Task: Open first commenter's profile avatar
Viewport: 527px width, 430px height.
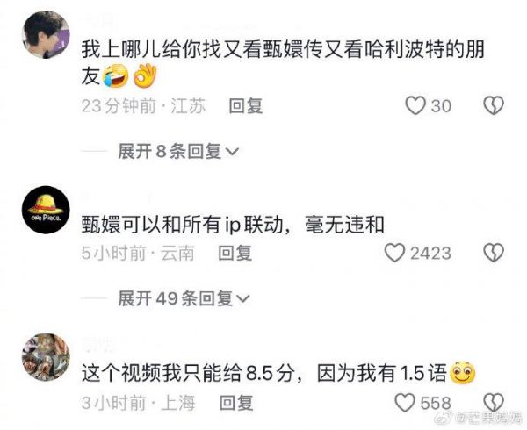Action: (46, 34)
